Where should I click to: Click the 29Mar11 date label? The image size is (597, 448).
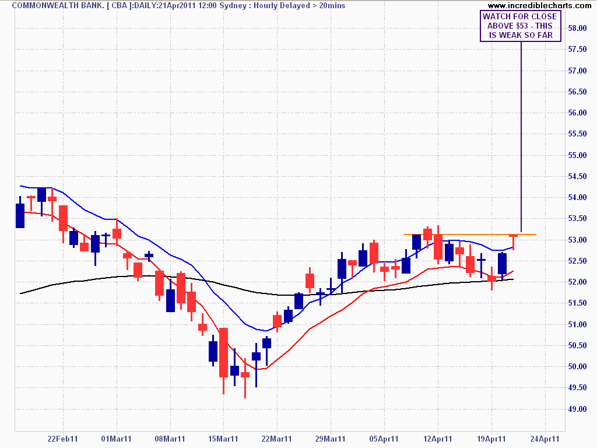point(330,439)
